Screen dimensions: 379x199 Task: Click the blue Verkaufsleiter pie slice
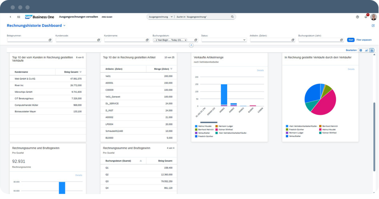coord(312,93)
